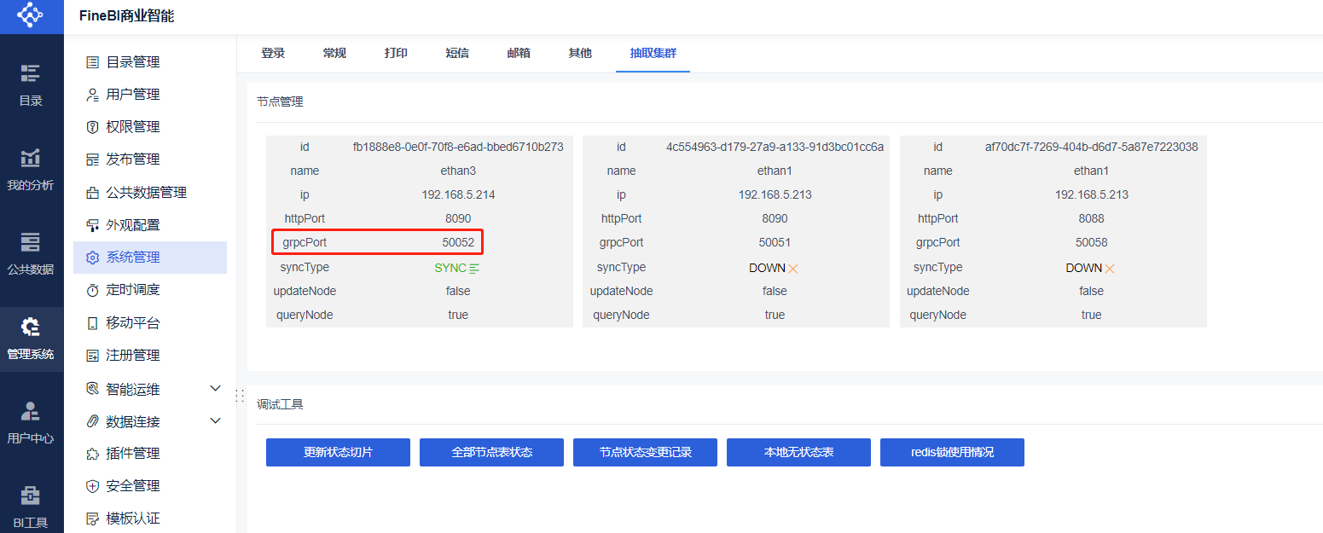
Task: Click the 公共数据管理 icon
Action: [x=93, y=193]
